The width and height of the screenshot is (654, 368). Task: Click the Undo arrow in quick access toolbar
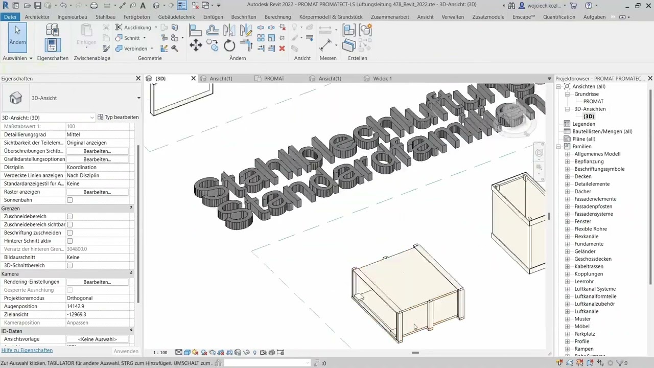[63, 6]
